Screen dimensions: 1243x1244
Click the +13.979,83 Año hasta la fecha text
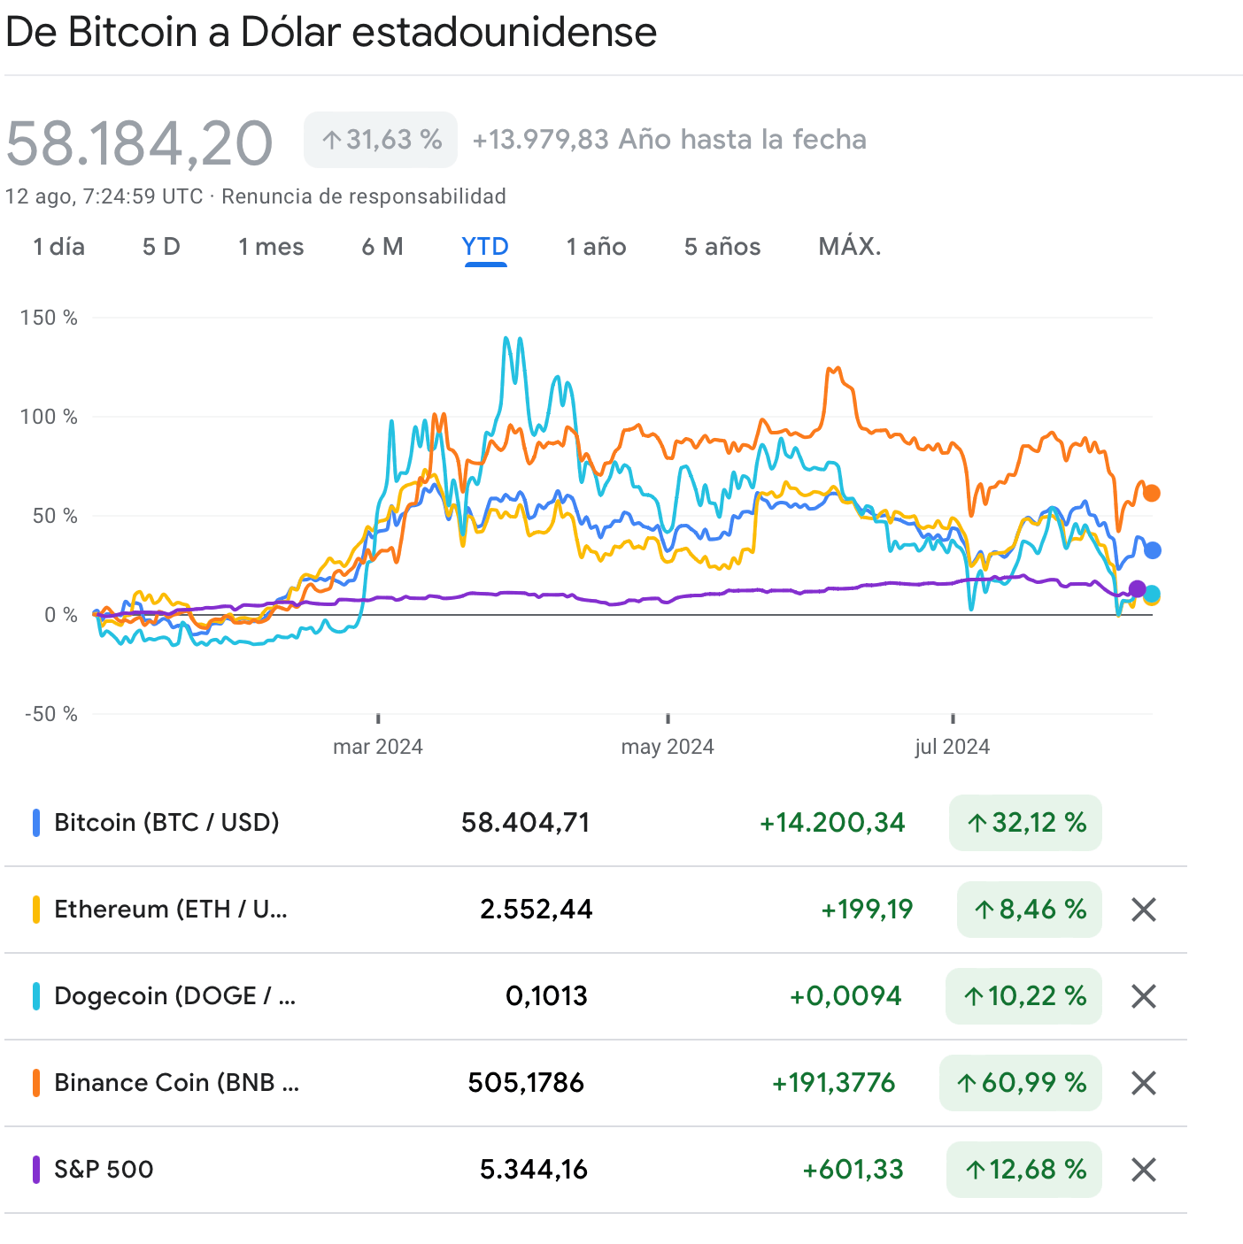click(x=669, y=140)
